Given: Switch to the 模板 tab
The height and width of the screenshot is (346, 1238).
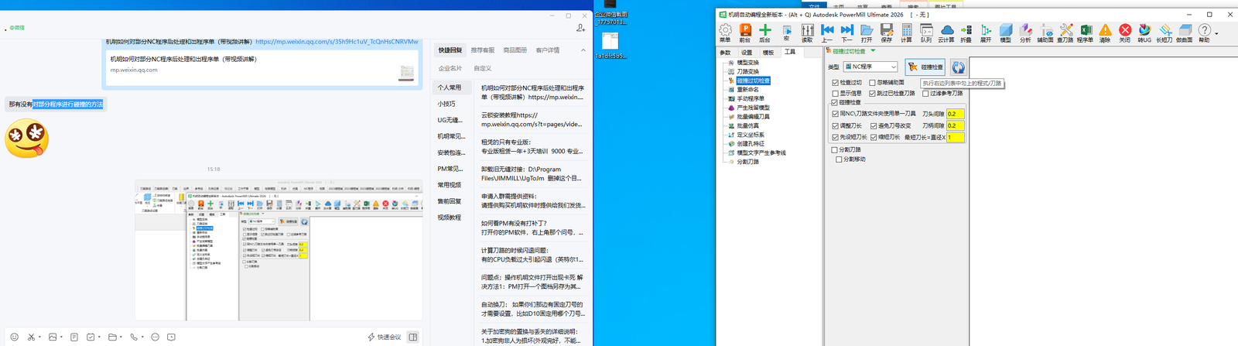Looking at the screenshot, I should (768, 53).
